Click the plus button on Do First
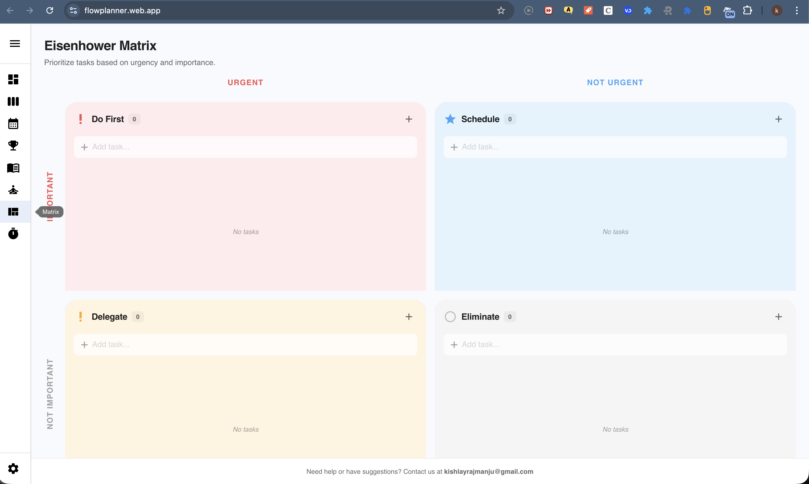This screenshot has height=484, width=809. (409, 119)
